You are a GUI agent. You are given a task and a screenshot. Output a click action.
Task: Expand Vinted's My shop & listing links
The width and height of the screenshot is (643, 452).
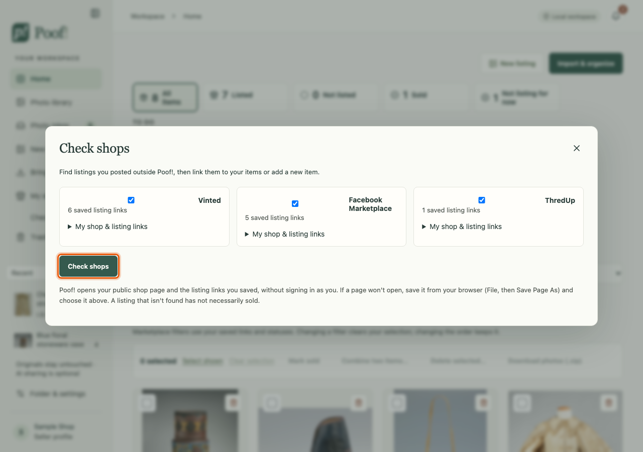click(108, 227)
